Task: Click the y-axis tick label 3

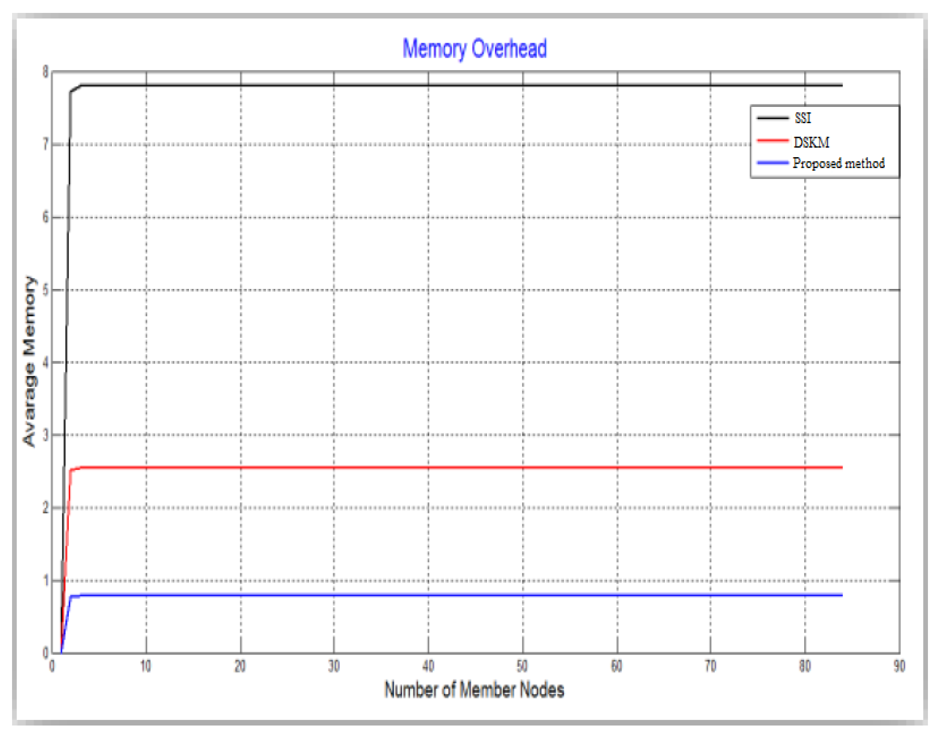Action: [x=45, y=435]
